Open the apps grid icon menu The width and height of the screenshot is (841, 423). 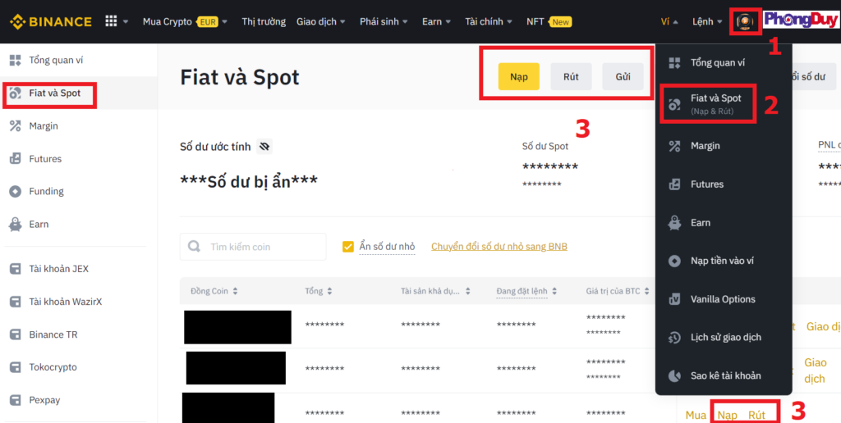tap(112, 21)
